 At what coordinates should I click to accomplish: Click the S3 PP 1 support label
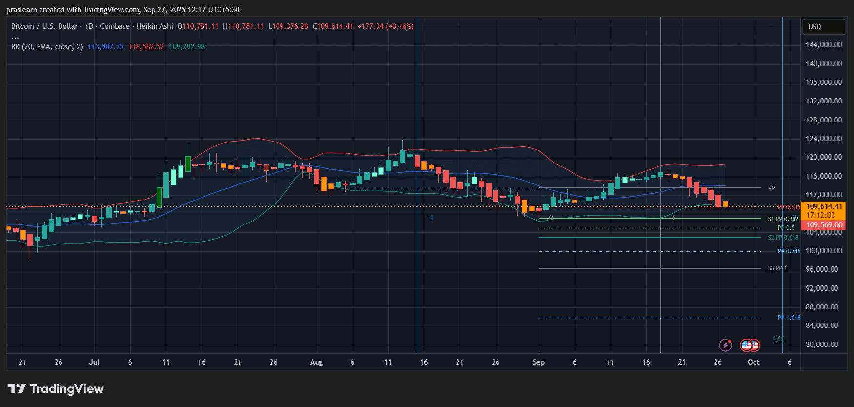click(x=777, y=268)
